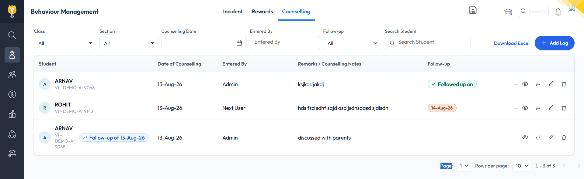The image size is (584, 179).
Task: Open the sidebar search magnifier icon
Action: [12, 35]
